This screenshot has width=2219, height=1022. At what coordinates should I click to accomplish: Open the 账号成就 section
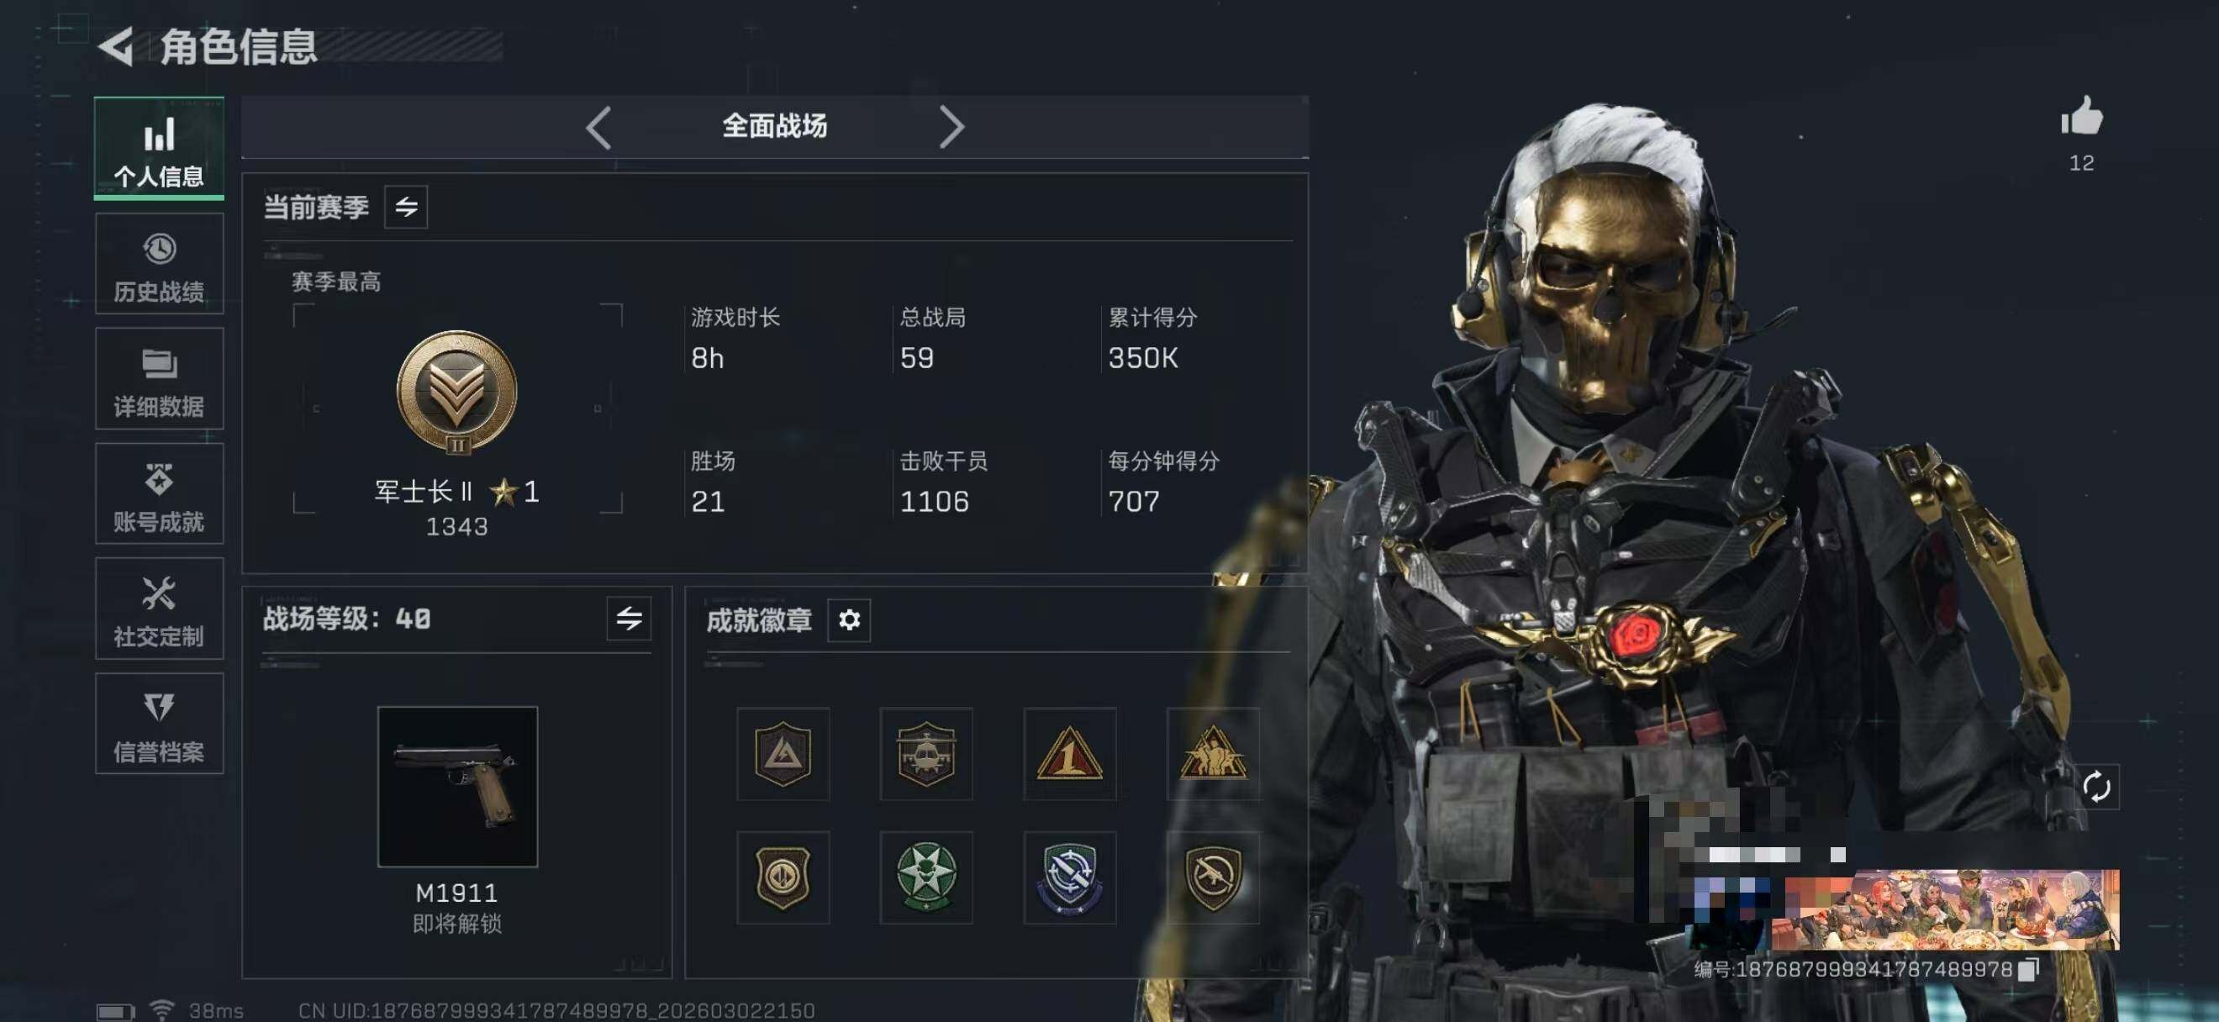click(160, 494)
